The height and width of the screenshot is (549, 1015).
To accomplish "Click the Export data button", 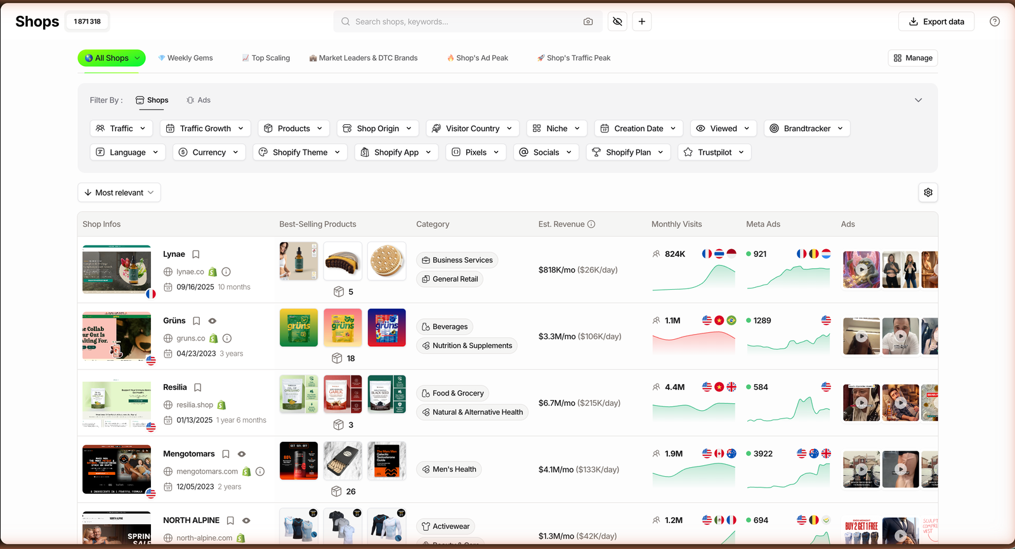I will tap(936, 22).
